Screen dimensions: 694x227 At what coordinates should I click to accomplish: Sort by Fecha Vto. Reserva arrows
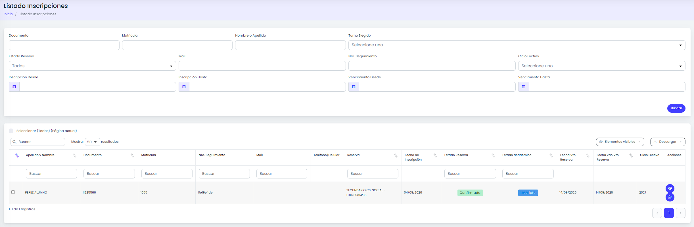[x=588, y=155]
